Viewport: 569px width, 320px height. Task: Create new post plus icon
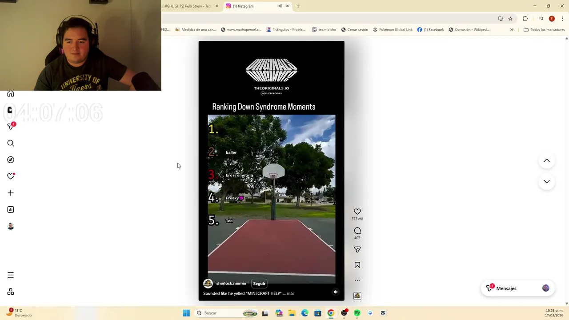point(11,193)
